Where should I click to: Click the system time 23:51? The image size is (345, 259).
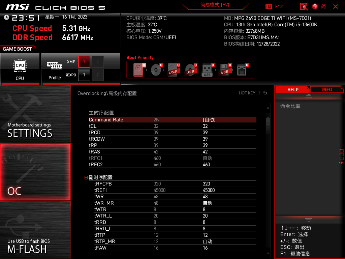26,18
